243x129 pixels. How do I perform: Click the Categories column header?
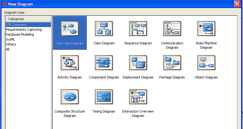tap(28, 19)
